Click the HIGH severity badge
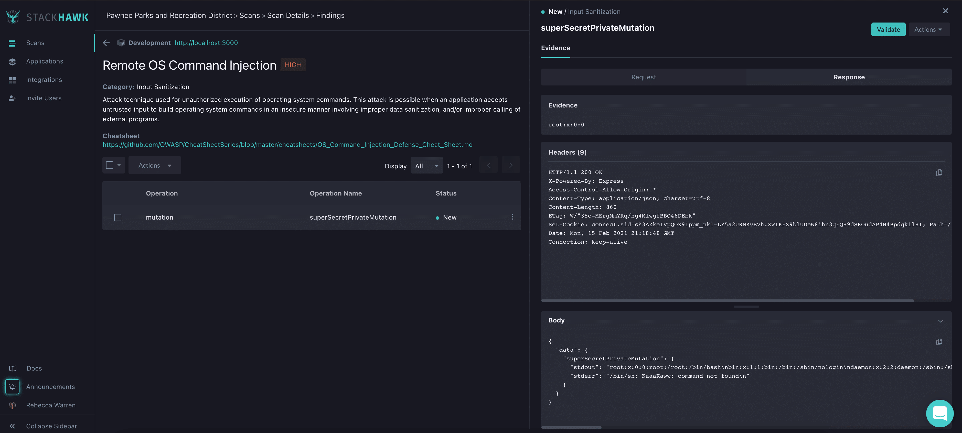The image size is (962, 433). pos(293,65)
